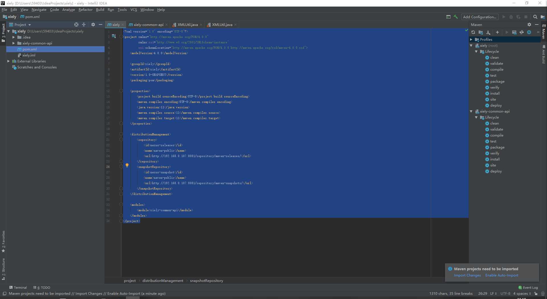Click Enable Auto-Import link
Image resolution: width=547 pixels, height=299 pixels.
[502, 275]
